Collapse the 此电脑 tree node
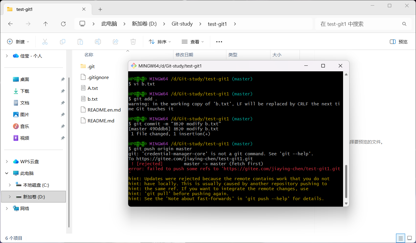 (7, 173)
